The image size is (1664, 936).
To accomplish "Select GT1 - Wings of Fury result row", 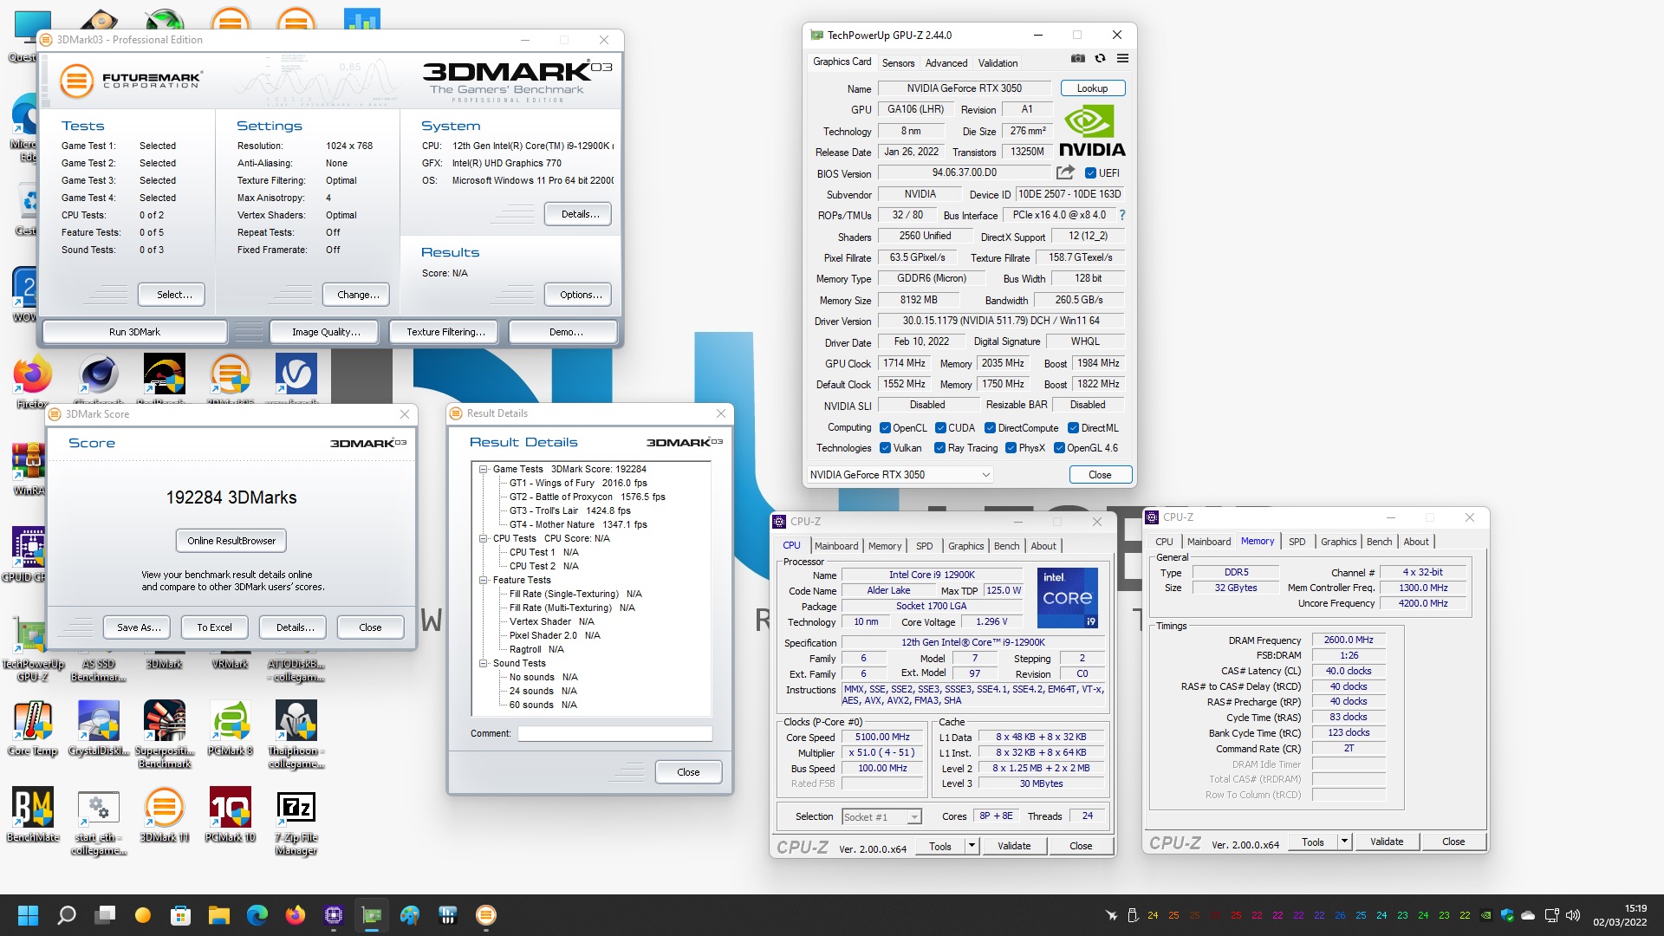I will (578, 484).
